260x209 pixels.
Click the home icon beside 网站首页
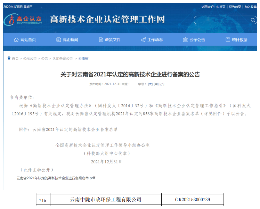tap(16, 40)
